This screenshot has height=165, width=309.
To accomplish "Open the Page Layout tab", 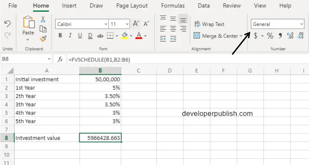I will click(132, 5).
